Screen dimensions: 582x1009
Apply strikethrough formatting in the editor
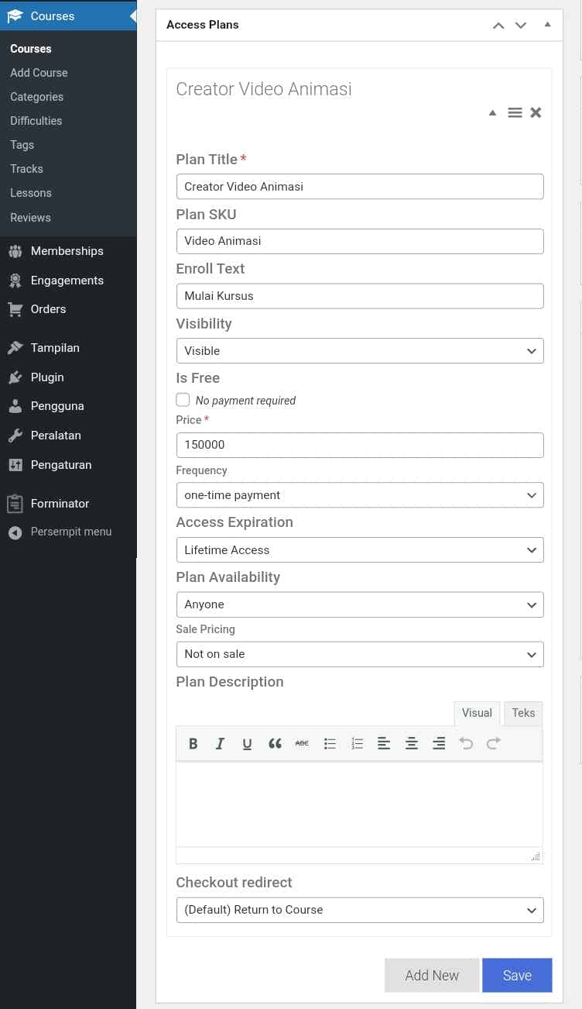pyautogui.click(x=302, y=744)
